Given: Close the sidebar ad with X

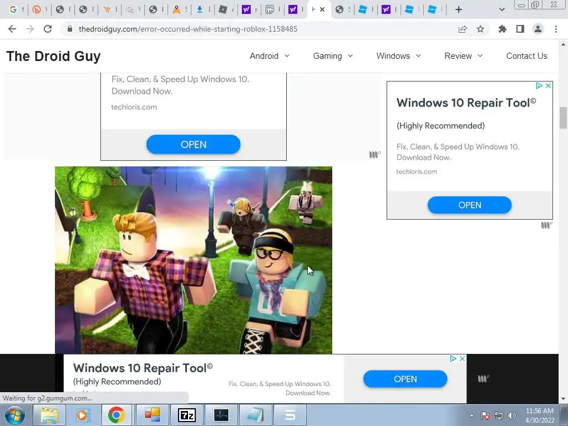Looking at the screenshot, I should [548, 85].
